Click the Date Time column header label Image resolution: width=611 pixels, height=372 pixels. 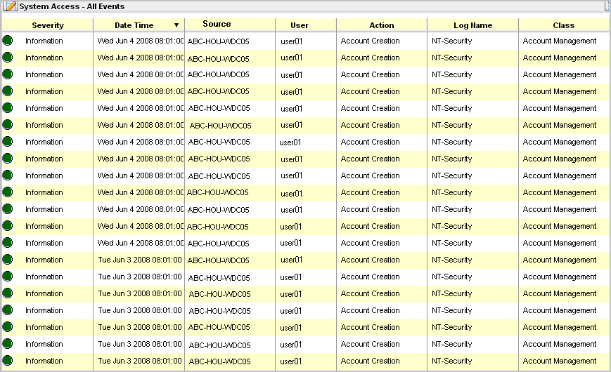(x=134, y=25)
